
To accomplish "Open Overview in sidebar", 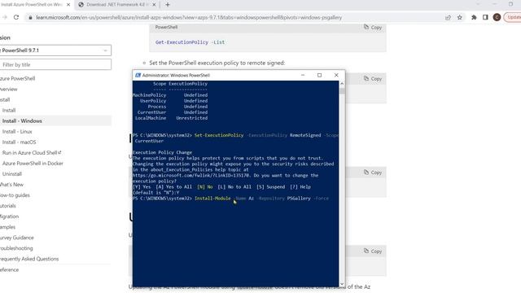I will (9, 89).
